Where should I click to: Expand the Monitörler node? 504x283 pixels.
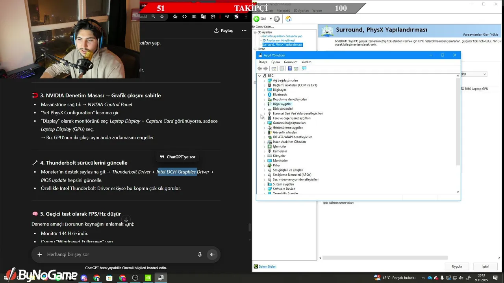[x=265, y=161]
